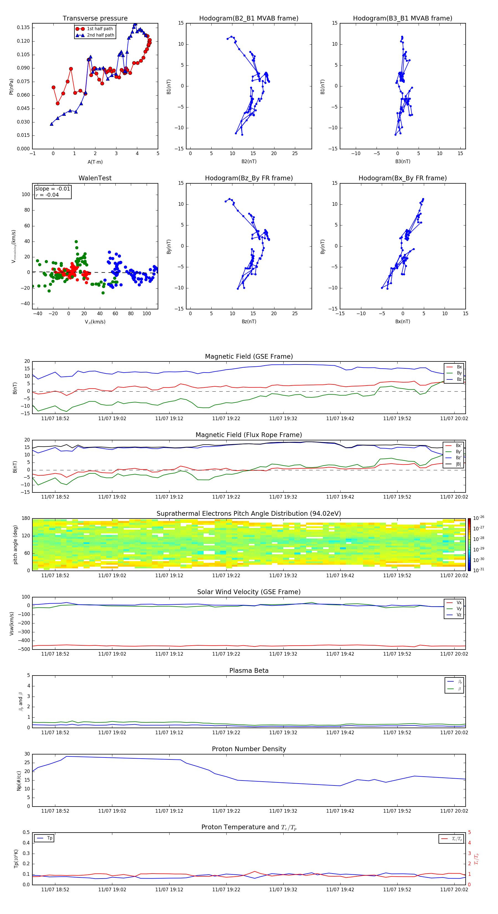This screenshot has height=914, width=498.
Task: Click the 'Pt(nPa)' axis label
Action: pyautogui.click(x=11, y=86)
